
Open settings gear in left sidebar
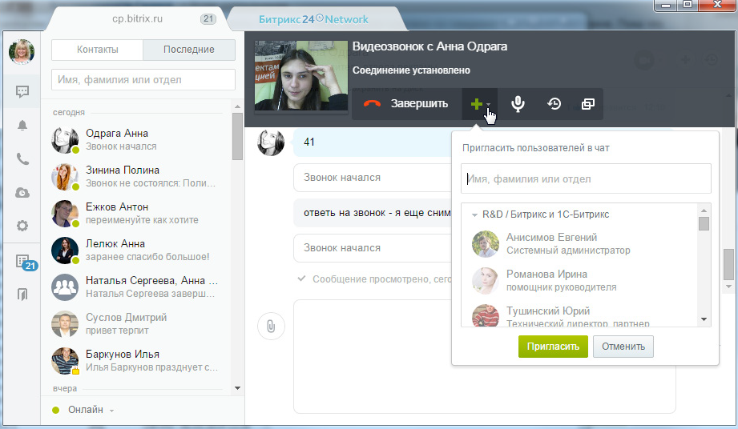[x=22, y=226]
